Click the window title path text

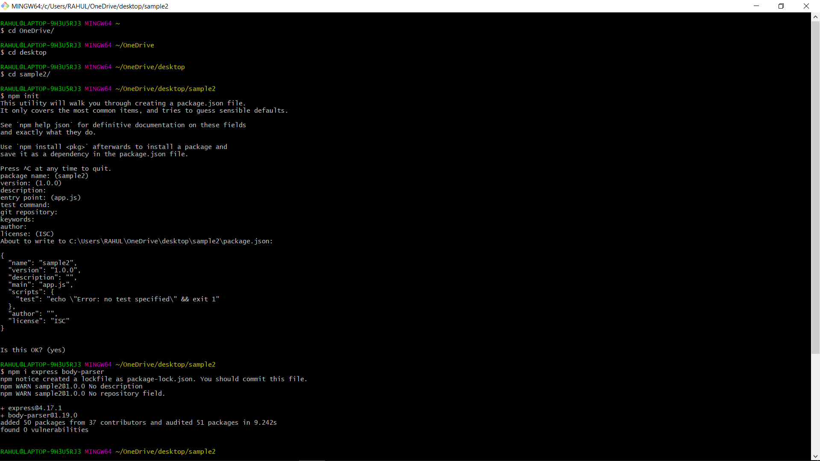tap(90, 6)
